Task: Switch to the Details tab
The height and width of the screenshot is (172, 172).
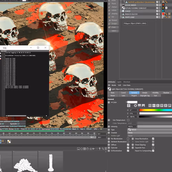Action: click(x=145, y=93)
